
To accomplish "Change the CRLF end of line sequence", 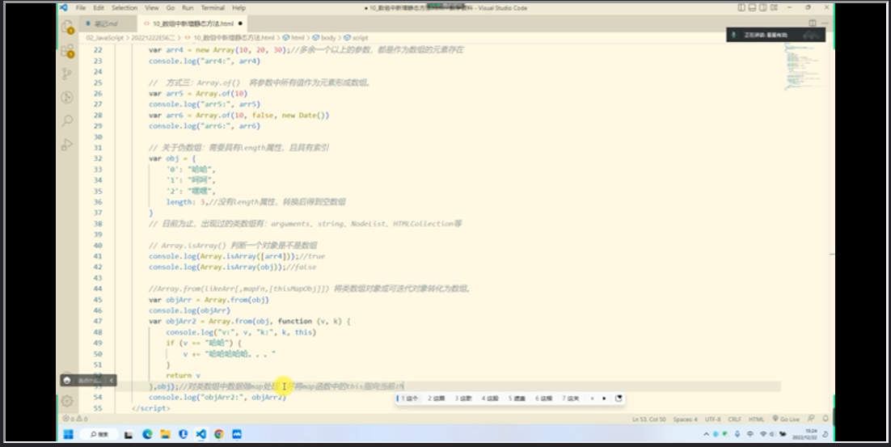I will 734,420.
